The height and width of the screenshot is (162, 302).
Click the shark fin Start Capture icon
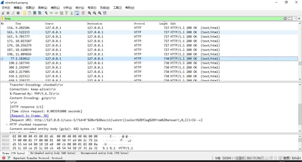point(2,13)
